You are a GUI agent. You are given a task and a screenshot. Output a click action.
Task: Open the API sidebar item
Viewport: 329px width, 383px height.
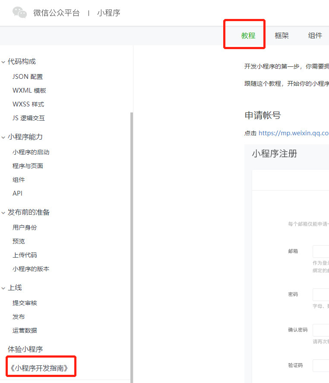point(17,193)
